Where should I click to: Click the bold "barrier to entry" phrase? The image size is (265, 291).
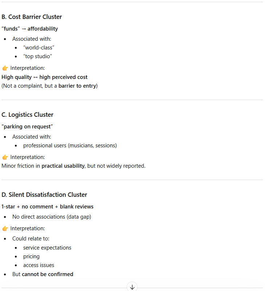click(x=78, y=86)
